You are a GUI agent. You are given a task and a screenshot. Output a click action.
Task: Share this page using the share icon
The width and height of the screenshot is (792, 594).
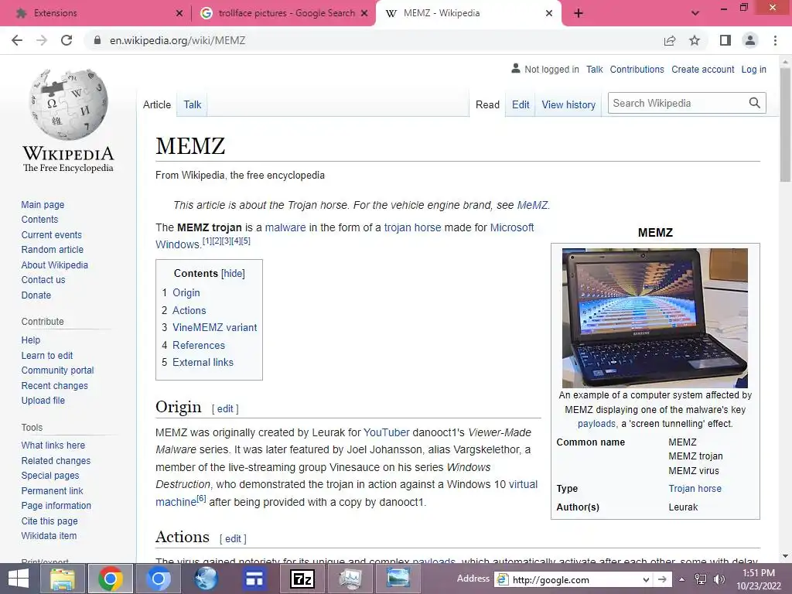point(670,40)
